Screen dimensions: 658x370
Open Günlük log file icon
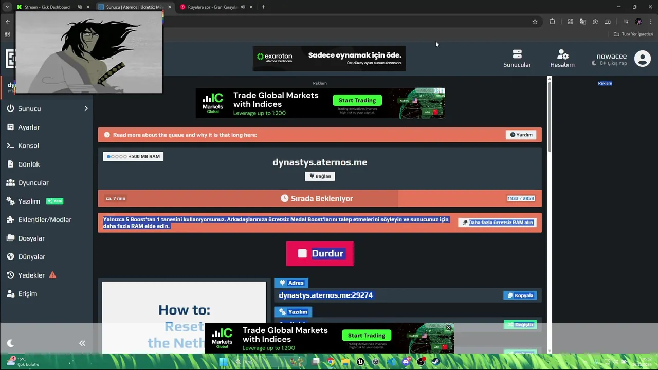(x=10, y=164)
